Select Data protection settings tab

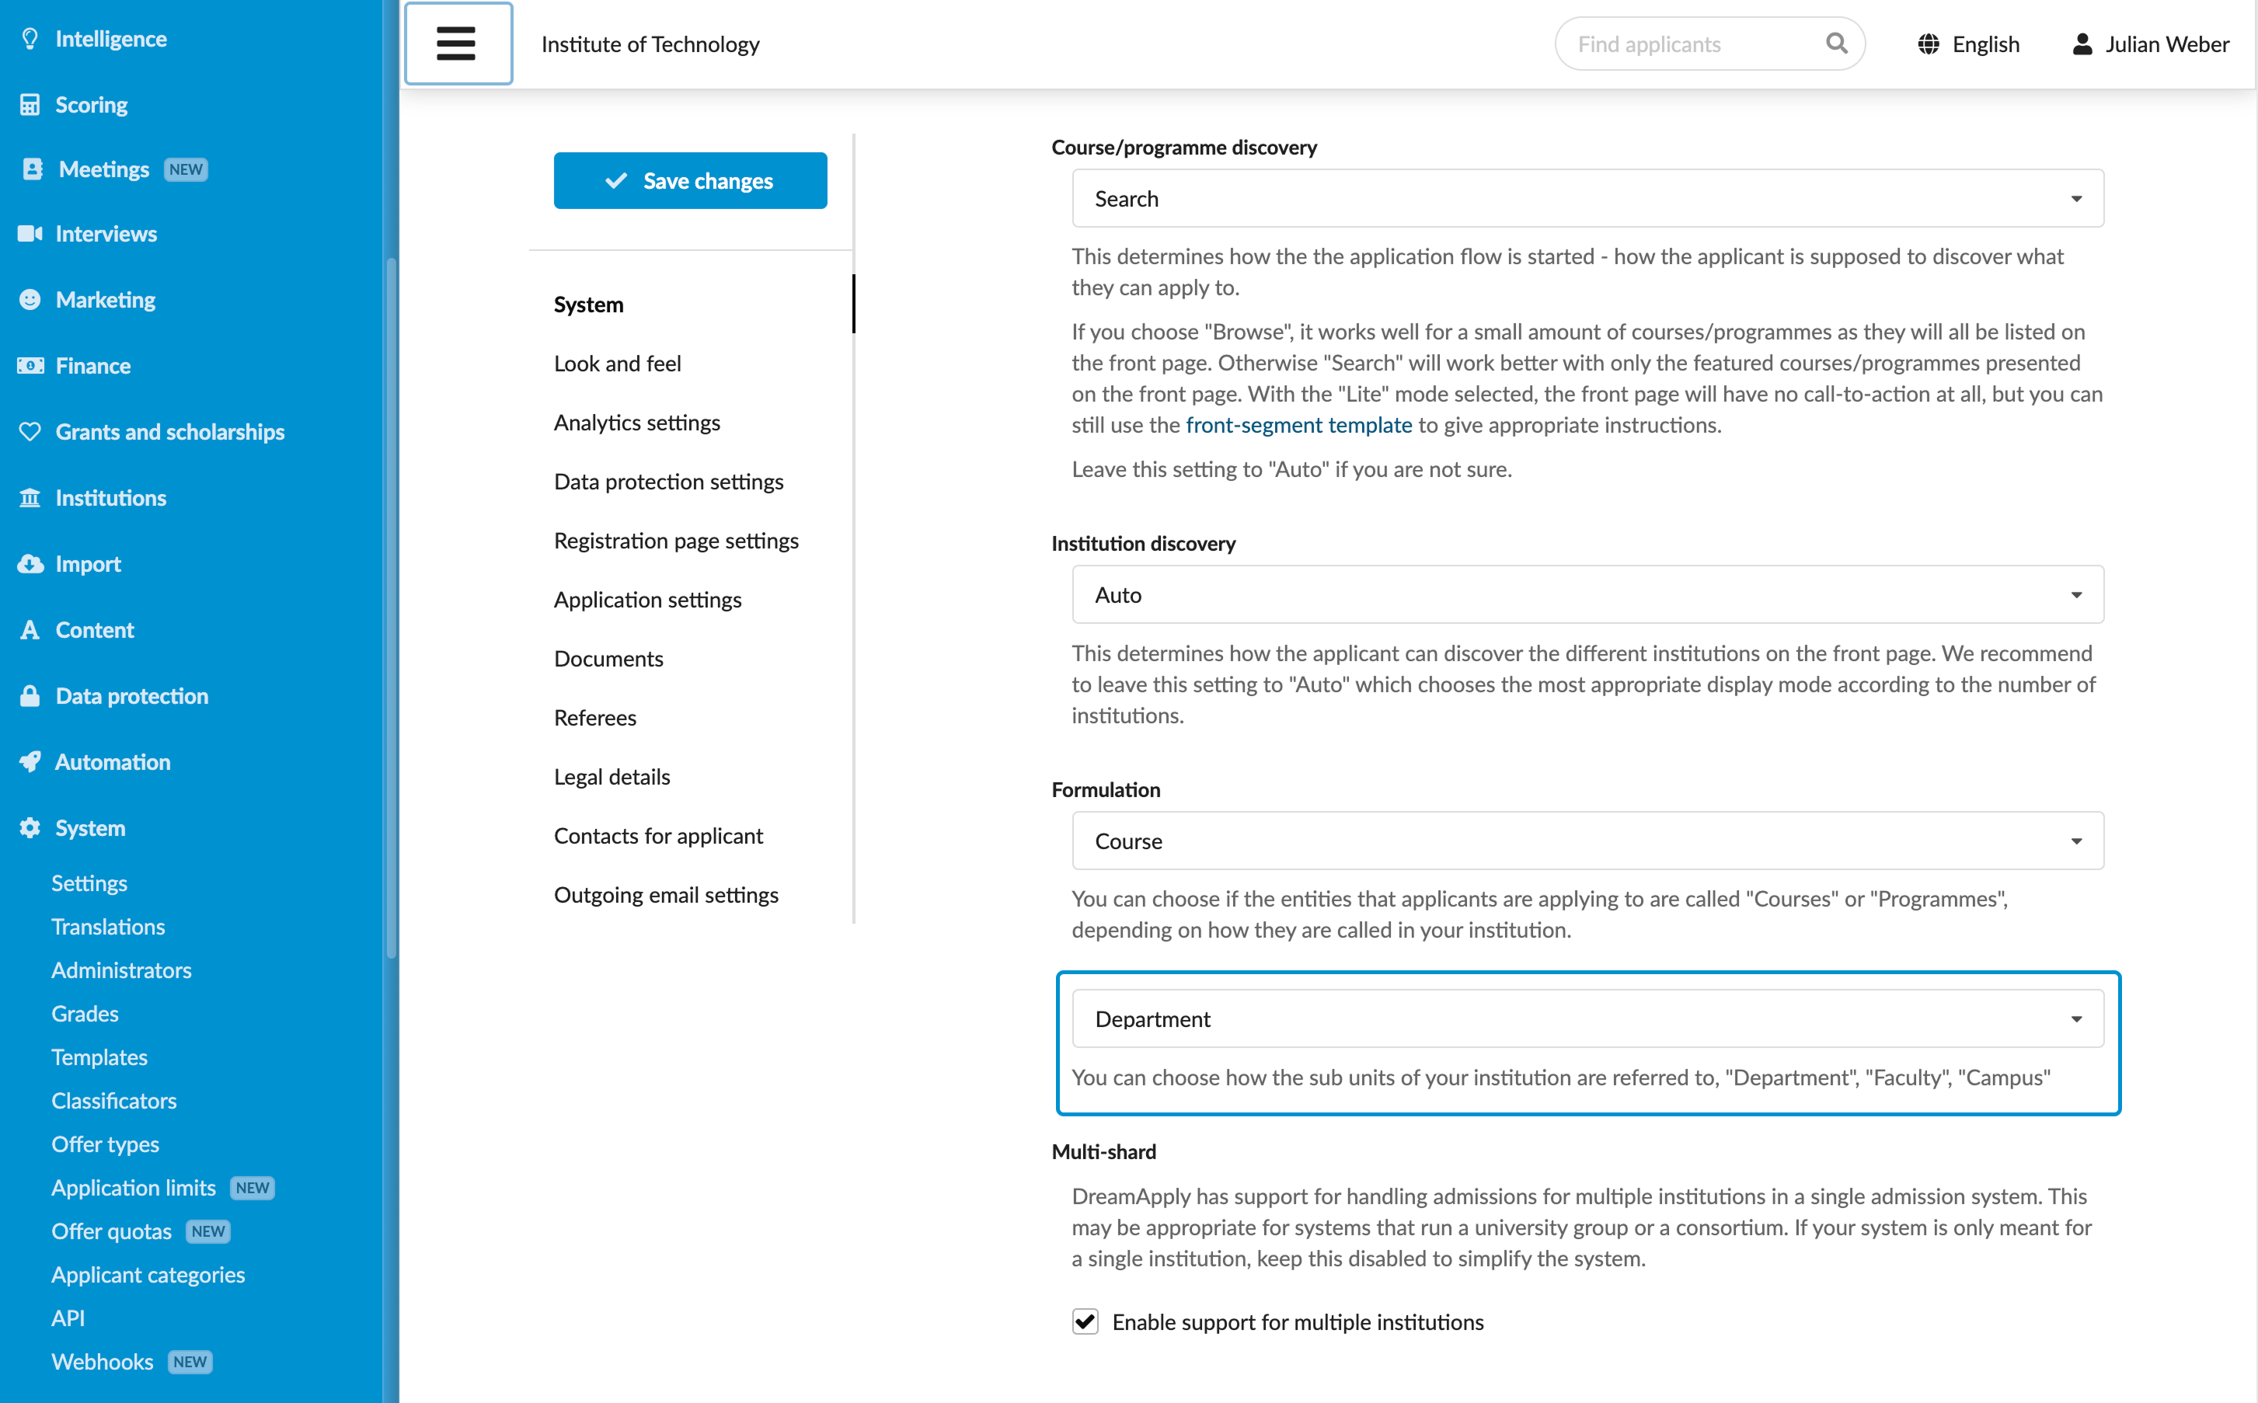coord(668,482)
